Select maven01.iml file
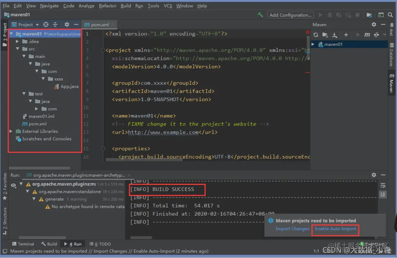 pos(39,117)
